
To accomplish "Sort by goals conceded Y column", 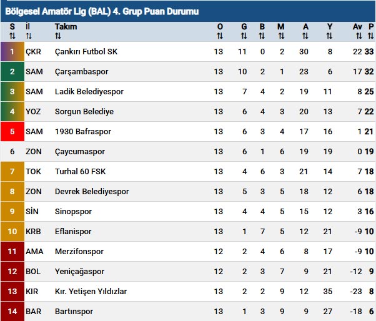I will [x=329, y=32].
